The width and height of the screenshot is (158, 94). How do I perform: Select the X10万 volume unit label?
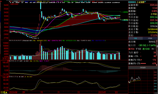tap(5, 59)
